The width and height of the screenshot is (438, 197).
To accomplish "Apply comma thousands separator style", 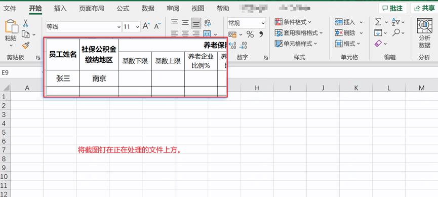I will 261,34.
